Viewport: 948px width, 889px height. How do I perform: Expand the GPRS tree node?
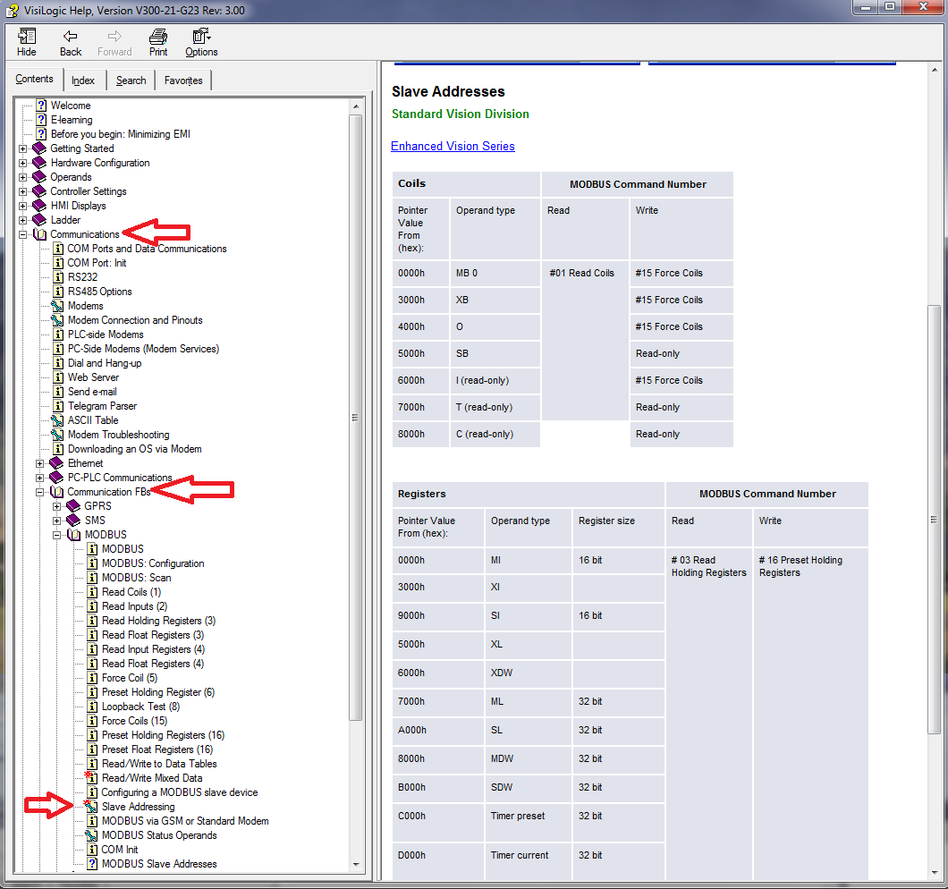57,506
